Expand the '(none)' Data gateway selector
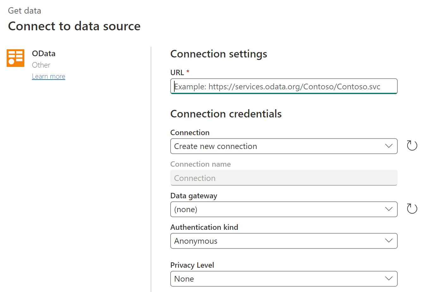 point(278,209)
